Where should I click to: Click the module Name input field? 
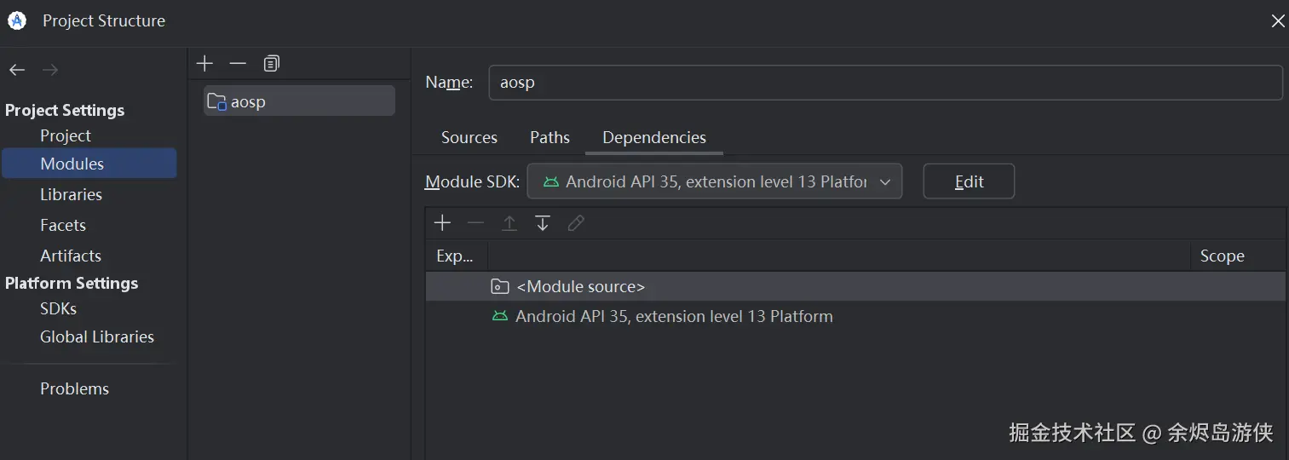(x=884, y=83)
